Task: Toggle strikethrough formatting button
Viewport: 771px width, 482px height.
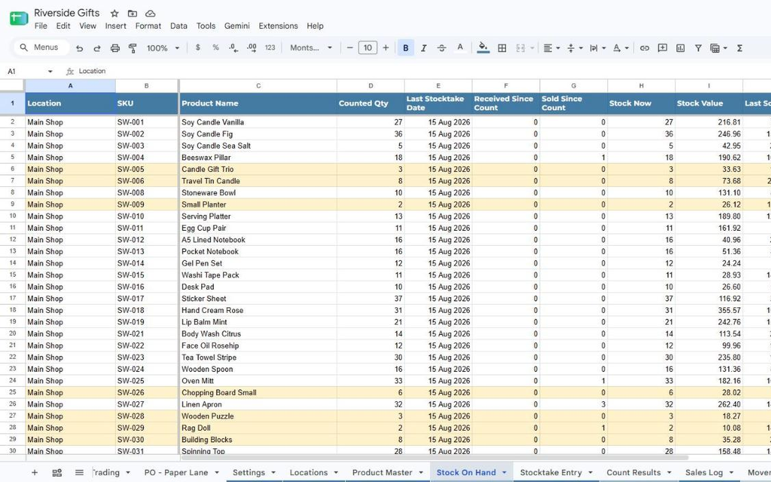Action: 442,48
